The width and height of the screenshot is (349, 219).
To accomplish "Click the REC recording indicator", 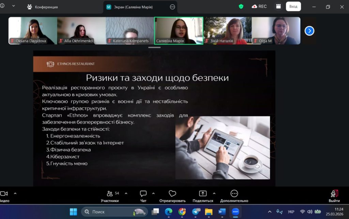I will pyautogui.click(x=259, y=6).
